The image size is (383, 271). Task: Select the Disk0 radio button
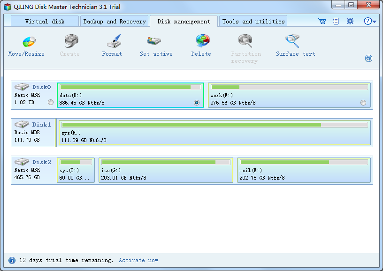[x=51, y=102]
